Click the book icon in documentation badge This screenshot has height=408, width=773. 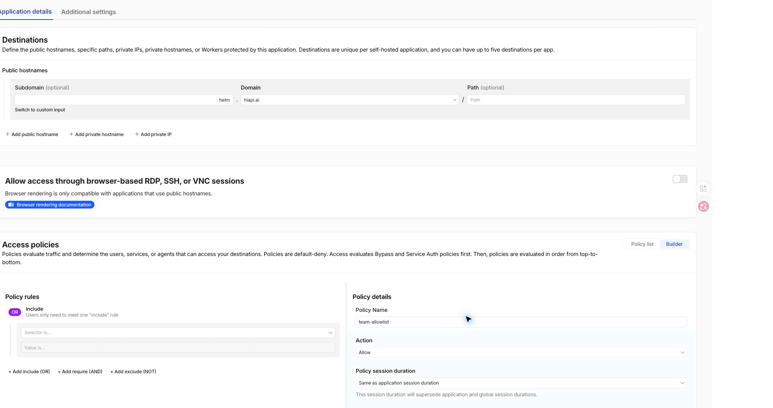(11, 205)
